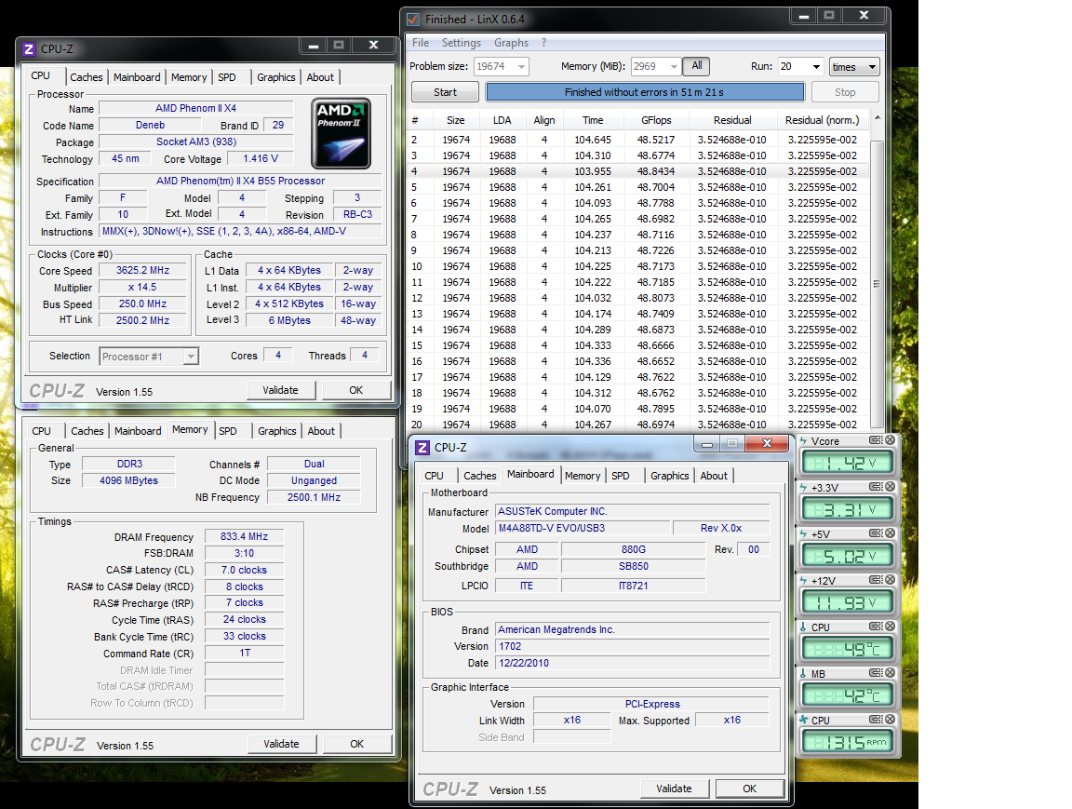Click LinX 'Finished without errors' progress bar

[645, 92]
